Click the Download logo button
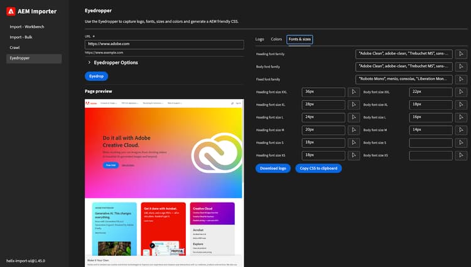The width and height of the screenshot is (471, 267). (x=273, y=168)
